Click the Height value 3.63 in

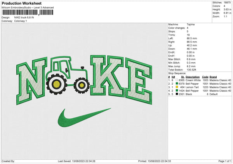pyautogui.click(x=227, y=9)
